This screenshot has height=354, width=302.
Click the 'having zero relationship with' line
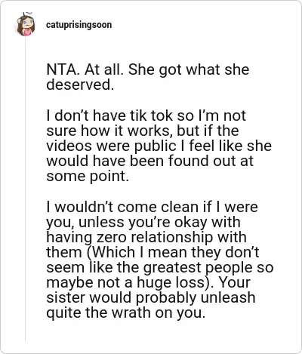[x=146, y=237]
